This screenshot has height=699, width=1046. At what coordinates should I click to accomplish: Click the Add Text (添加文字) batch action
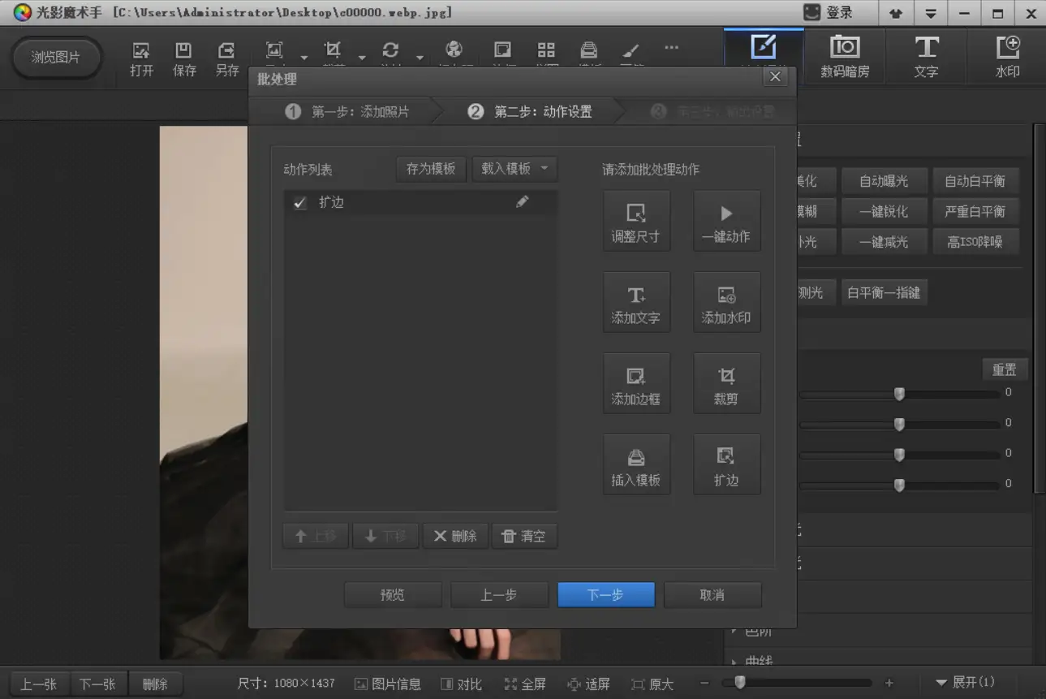(636, 302)
